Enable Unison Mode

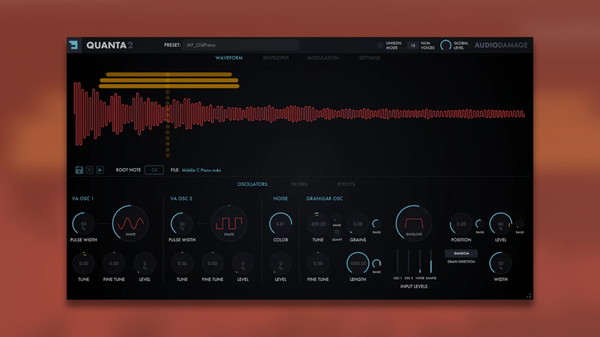pos(380,45)
